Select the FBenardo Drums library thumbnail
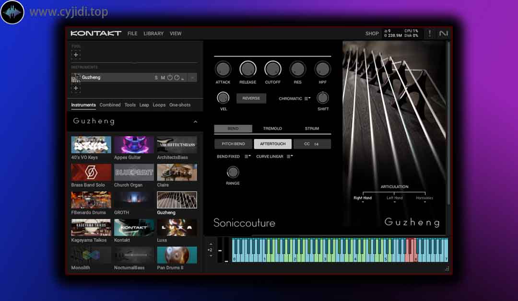The image size is (518, 301). tap(91, 200)
